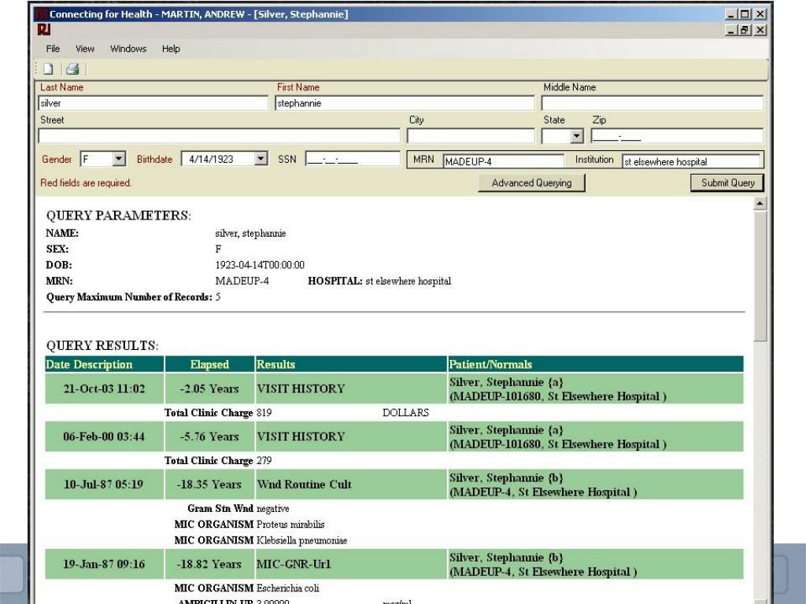Image resolution: width=806 pixels, height=604 pixels.
Task: Click the New document toolbar icon
Action: click(x=48, y=69)
